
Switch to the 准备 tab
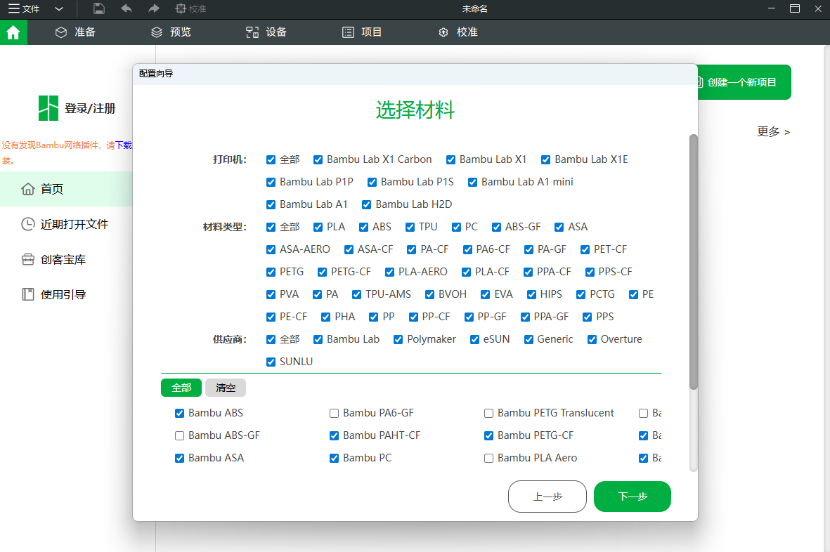[76, 32]
